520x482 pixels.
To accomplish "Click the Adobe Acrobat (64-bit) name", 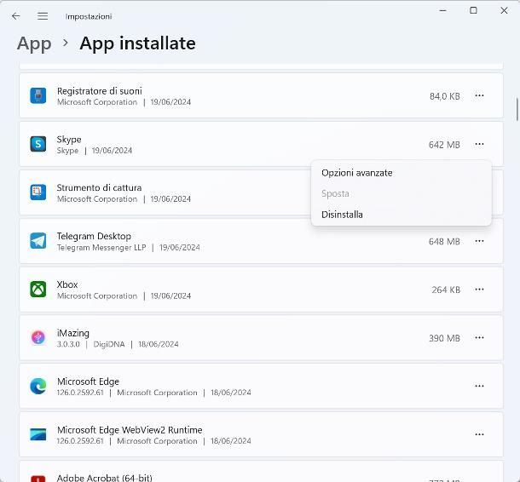I will tap(105, 478).
